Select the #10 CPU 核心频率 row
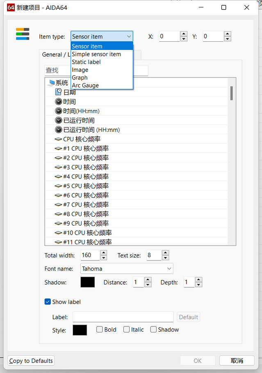The height and width of the screenshot is (373, 262). (x=136, y=233)
